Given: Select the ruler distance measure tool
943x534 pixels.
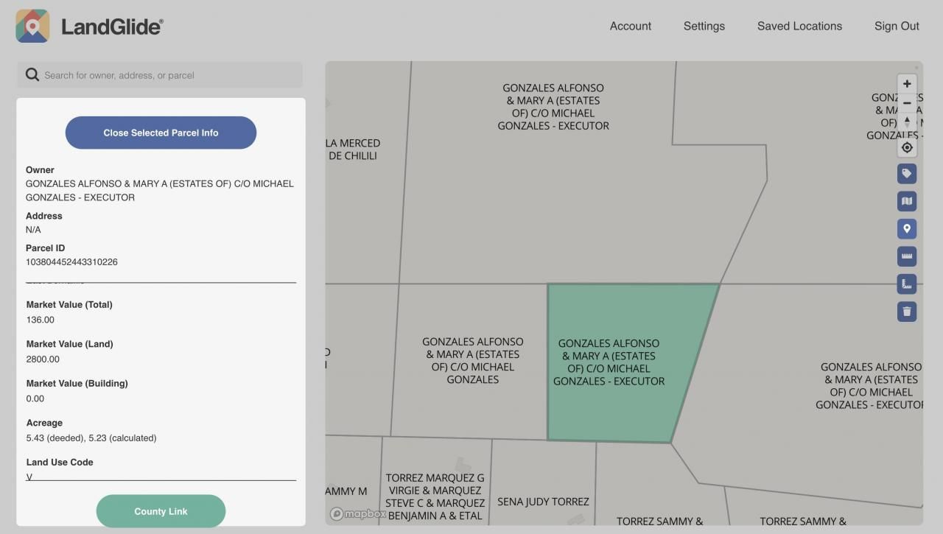Looking at the screenshot, I should click(907, 256).
